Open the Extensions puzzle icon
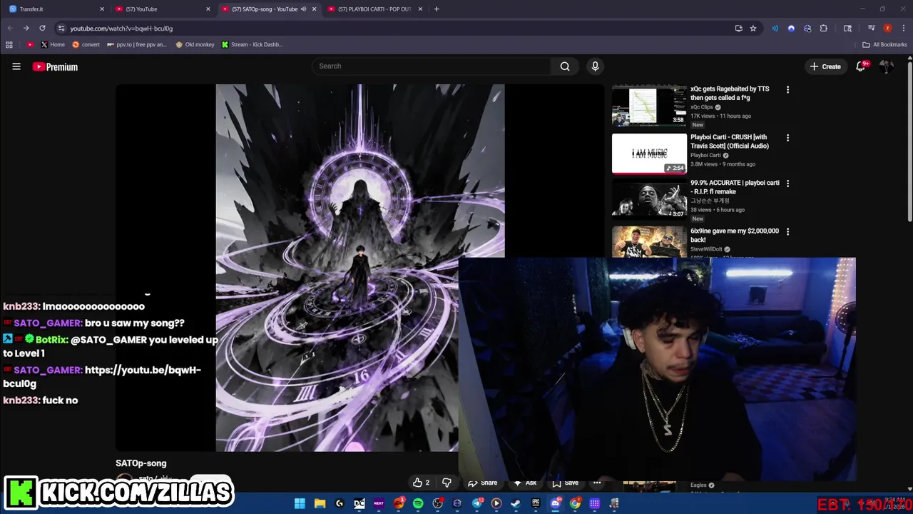The width and height of the screenshot is (913, 514). point(823,29)
